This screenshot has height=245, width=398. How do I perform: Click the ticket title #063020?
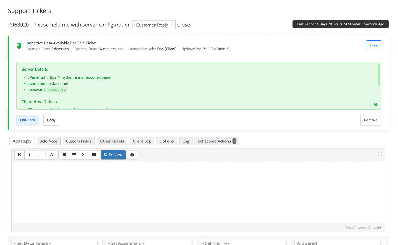69,25
